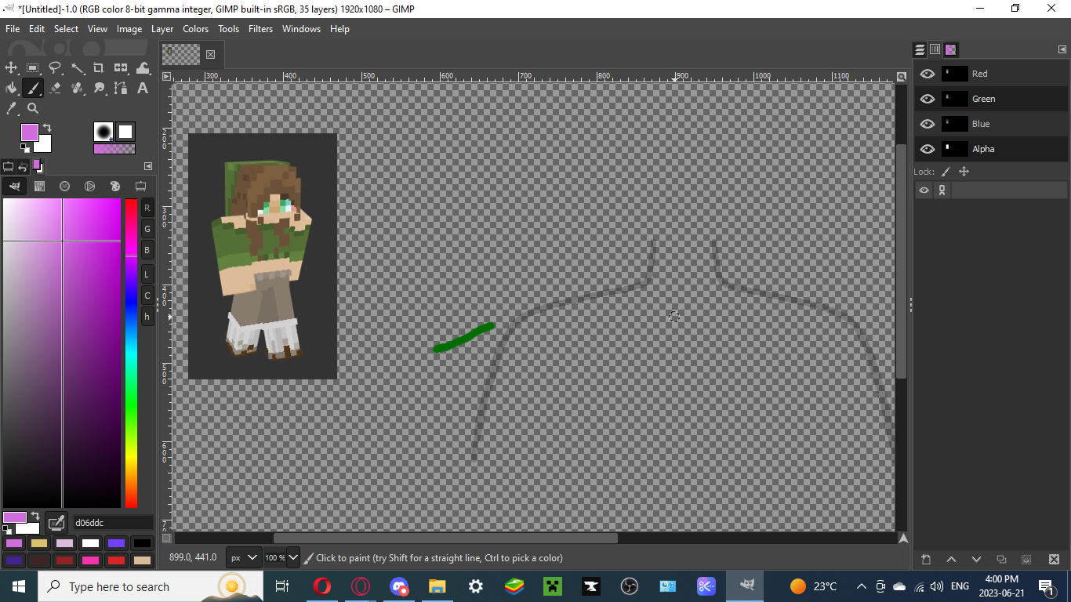Screen dimensions: 1071x602
Task: Switch to Undo History tab
Action: pyautogui.click(x=23, y=166)
